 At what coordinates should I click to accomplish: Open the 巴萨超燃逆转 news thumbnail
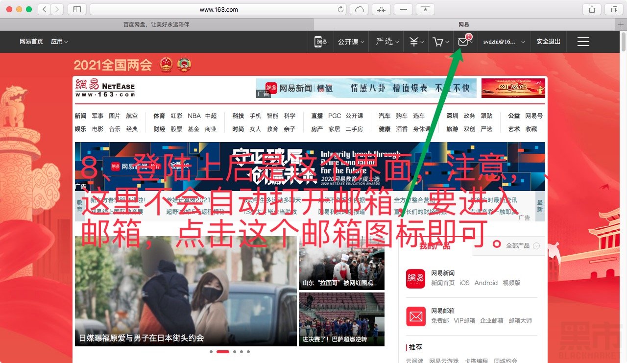pos(341,319)
